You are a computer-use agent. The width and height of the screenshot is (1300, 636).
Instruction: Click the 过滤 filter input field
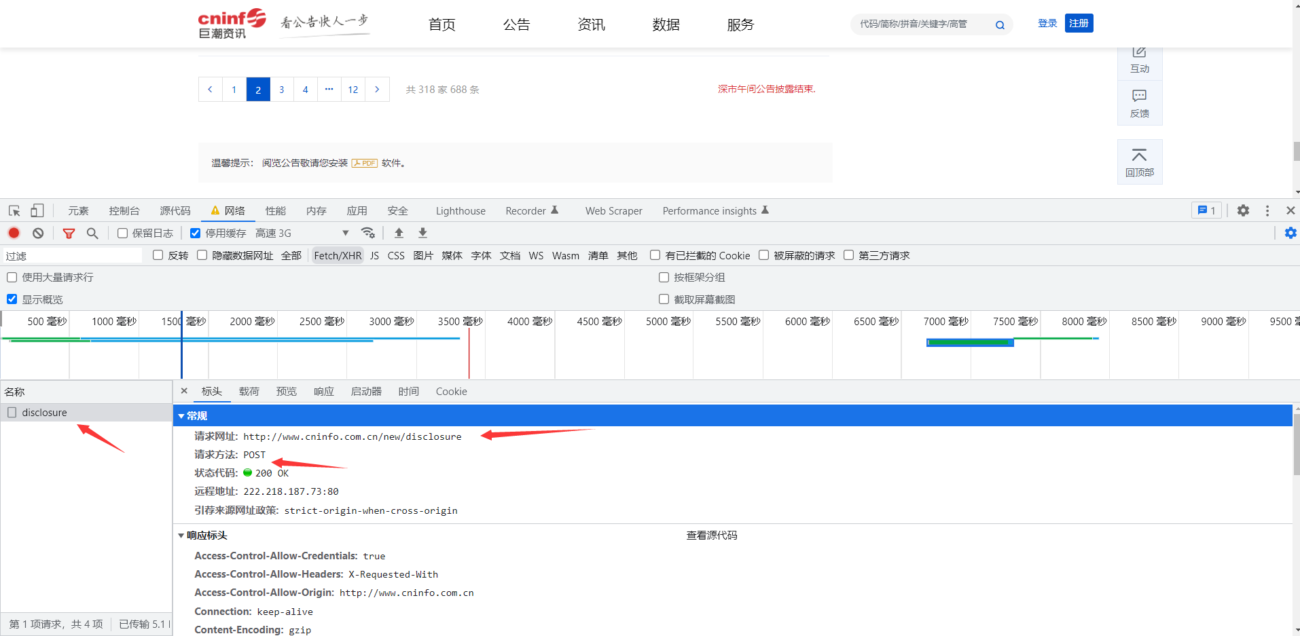[x=72, y=255]
